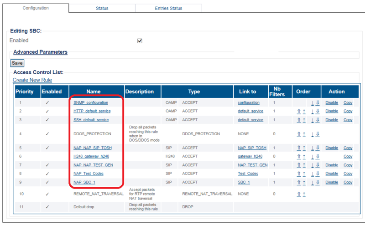Screen dimensions: 365x225
Task: Move DDOS_PROTECTION rule down one position
Action: (x=313, y=134)
